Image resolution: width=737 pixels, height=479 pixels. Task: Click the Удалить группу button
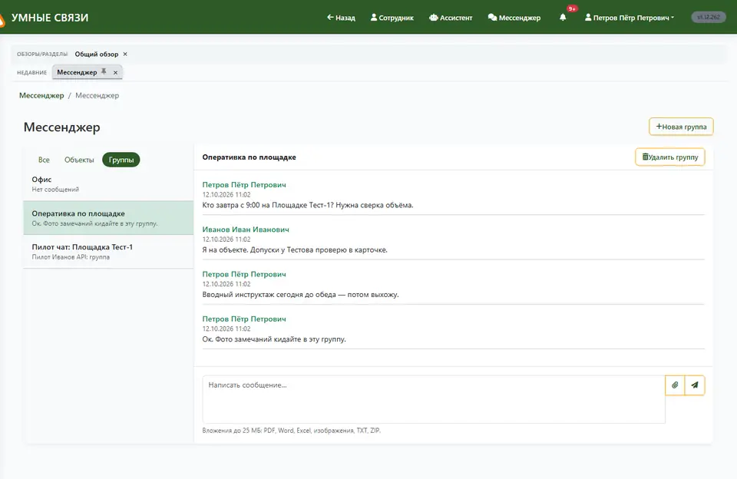(669, 157)
